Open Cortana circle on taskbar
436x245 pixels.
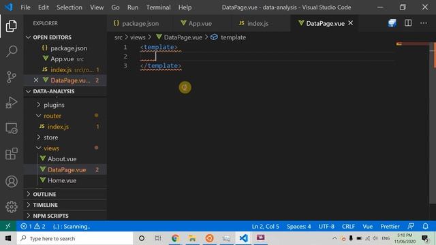click(142, 238)
